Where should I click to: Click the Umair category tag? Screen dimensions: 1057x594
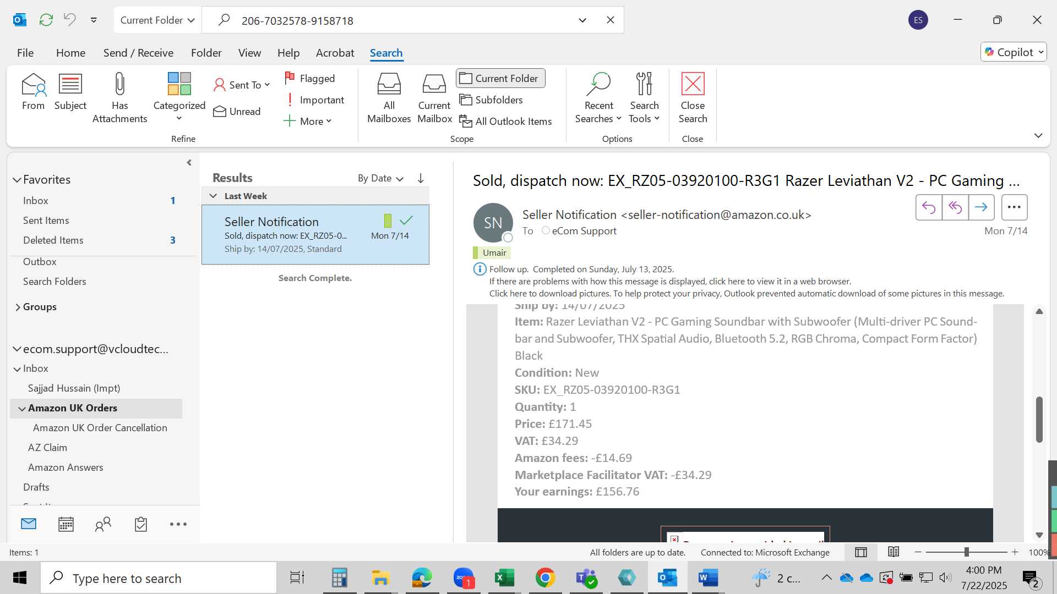(492, 252)
